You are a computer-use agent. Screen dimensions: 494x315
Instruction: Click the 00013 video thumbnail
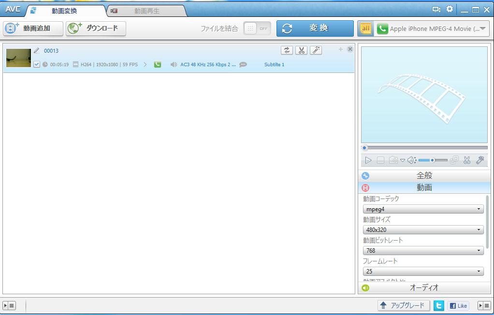[18, 57]
